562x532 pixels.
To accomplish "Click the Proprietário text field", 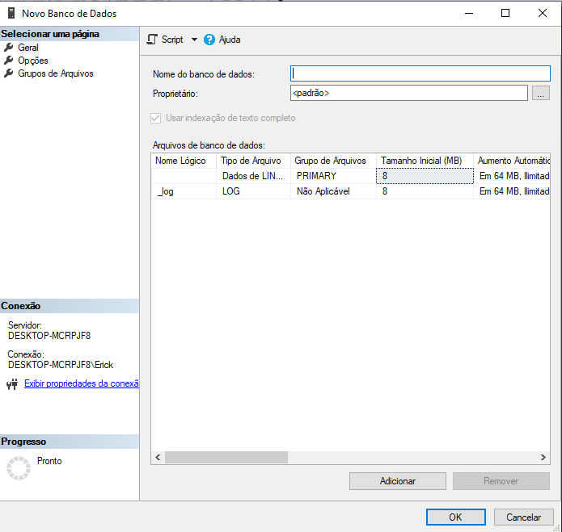I will point(408,94).
